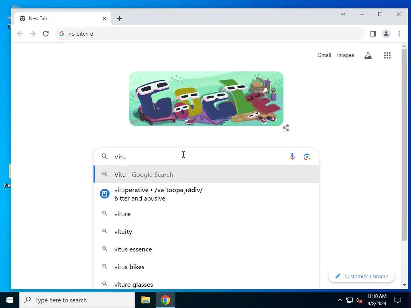Click the magnifier icon in search box
This screenshot has width=411, height=308.
[105, 156]
